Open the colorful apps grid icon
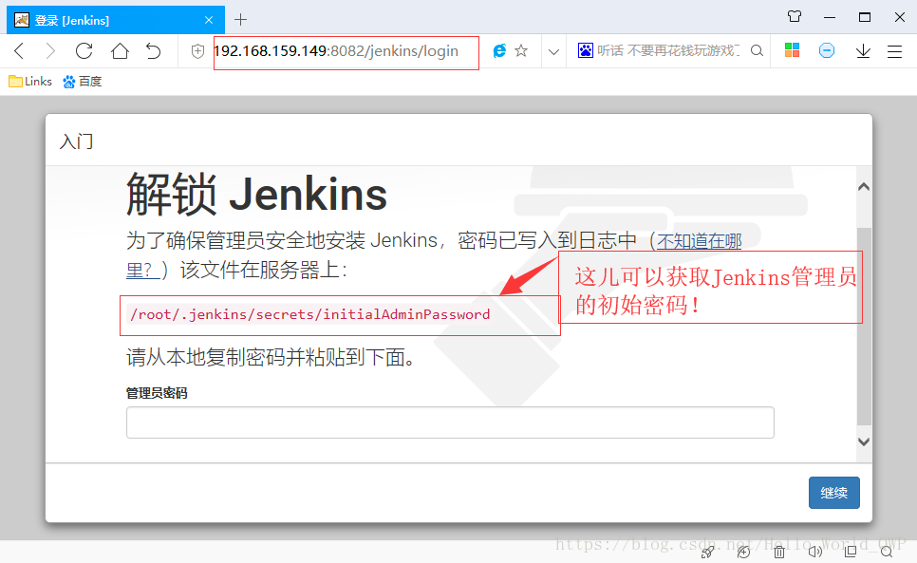 pos(792,50)
